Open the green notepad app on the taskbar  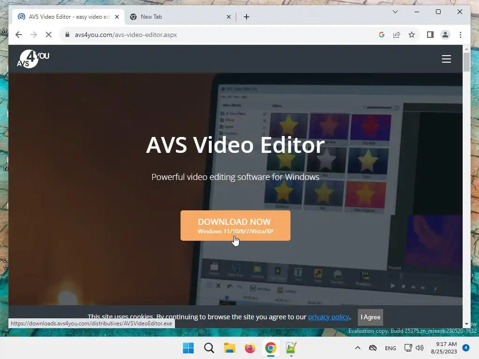[291, 348]
